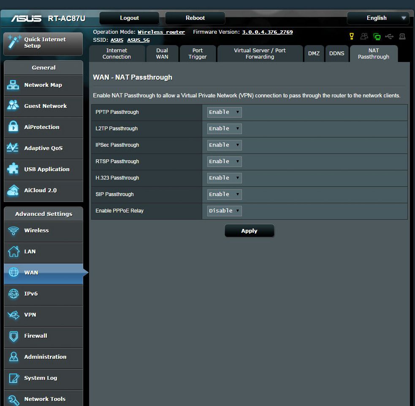Click the yellow light bulb status icon
The height and width of the screenshot is (406, 415).
[x=352, y=36]
